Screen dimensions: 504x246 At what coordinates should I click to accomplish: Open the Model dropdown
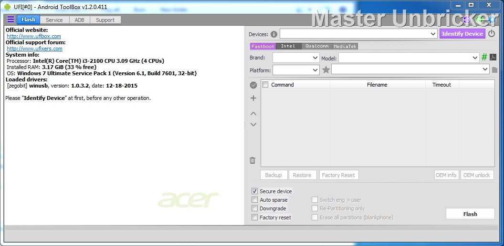475,58
